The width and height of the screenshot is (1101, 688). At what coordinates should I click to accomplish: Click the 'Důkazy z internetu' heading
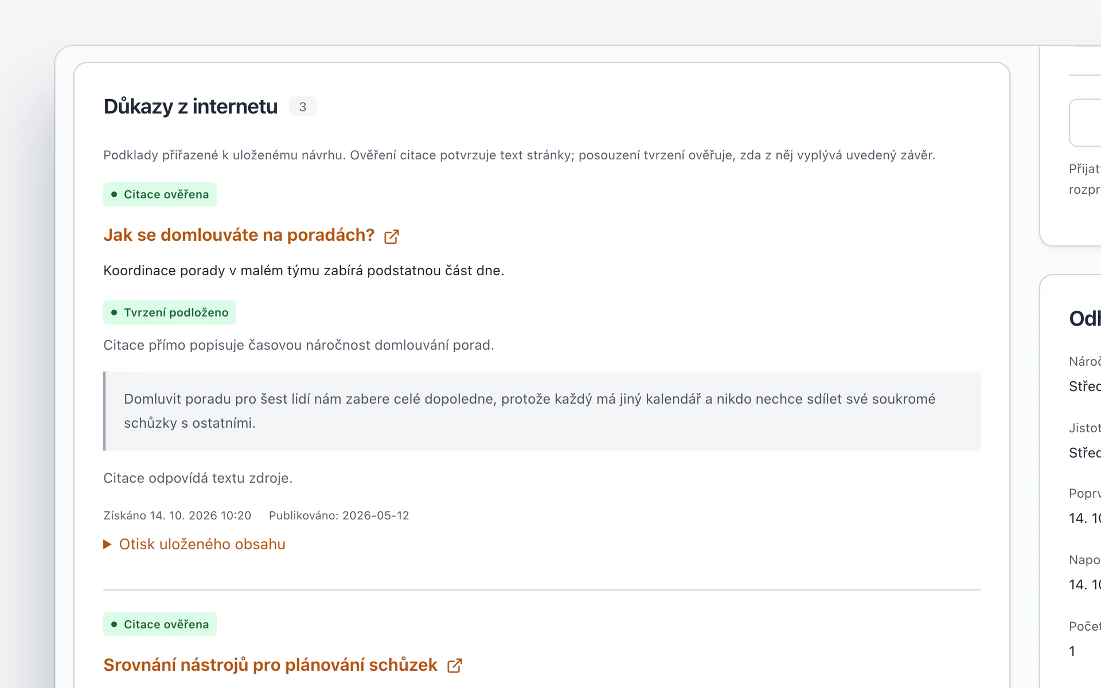190,107
